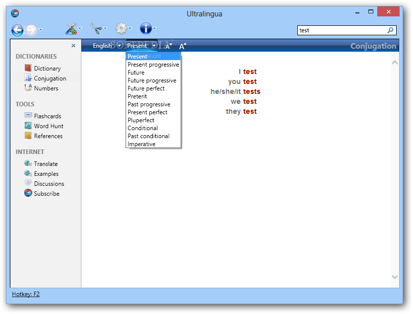This screenshot has height=314, width=413.
Task: Click the settings gear icon
Action: pos(121,28)
